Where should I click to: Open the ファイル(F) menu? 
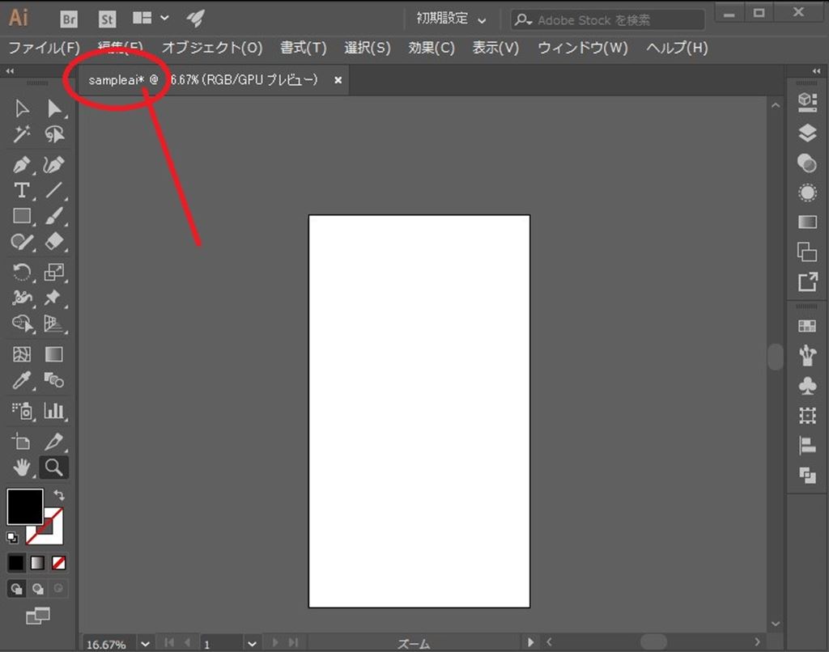coord(44,48)
